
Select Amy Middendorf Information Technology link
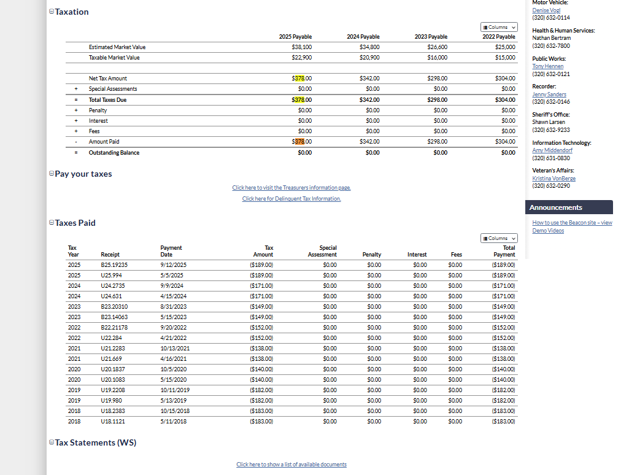tap(552, 150)
